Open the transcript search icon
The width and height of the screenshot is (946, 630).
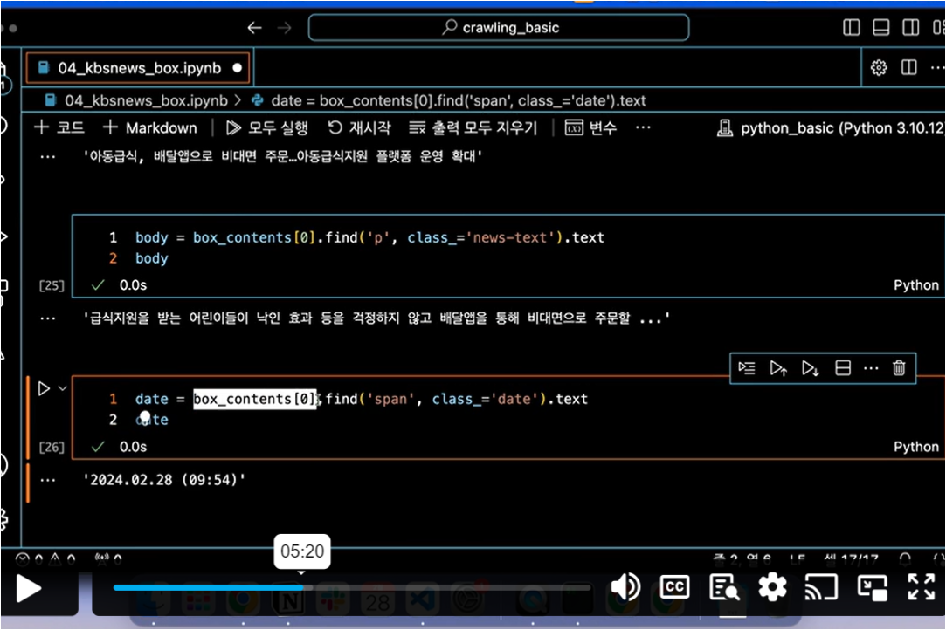click(x=724, y=587)
